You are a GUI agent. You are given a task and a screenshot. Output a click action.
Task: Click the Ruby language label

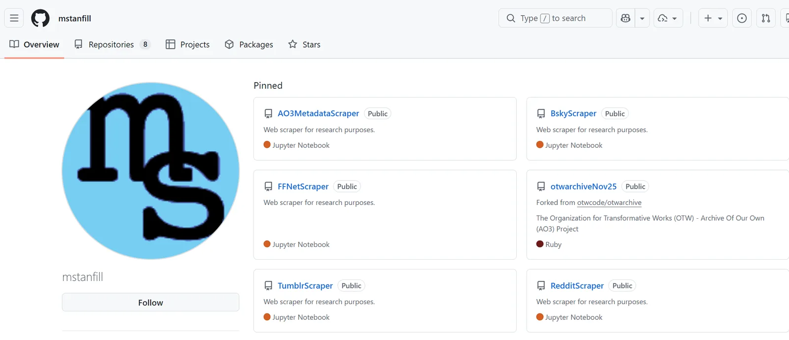click(553, 244)
